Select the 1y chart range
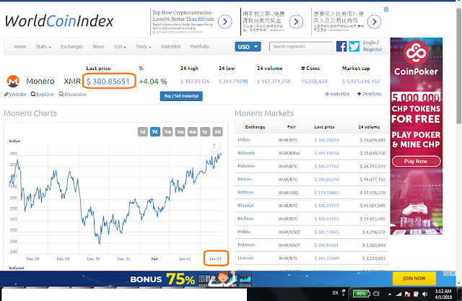The height and width of the screenshot is (301, 462). [205, 131]
